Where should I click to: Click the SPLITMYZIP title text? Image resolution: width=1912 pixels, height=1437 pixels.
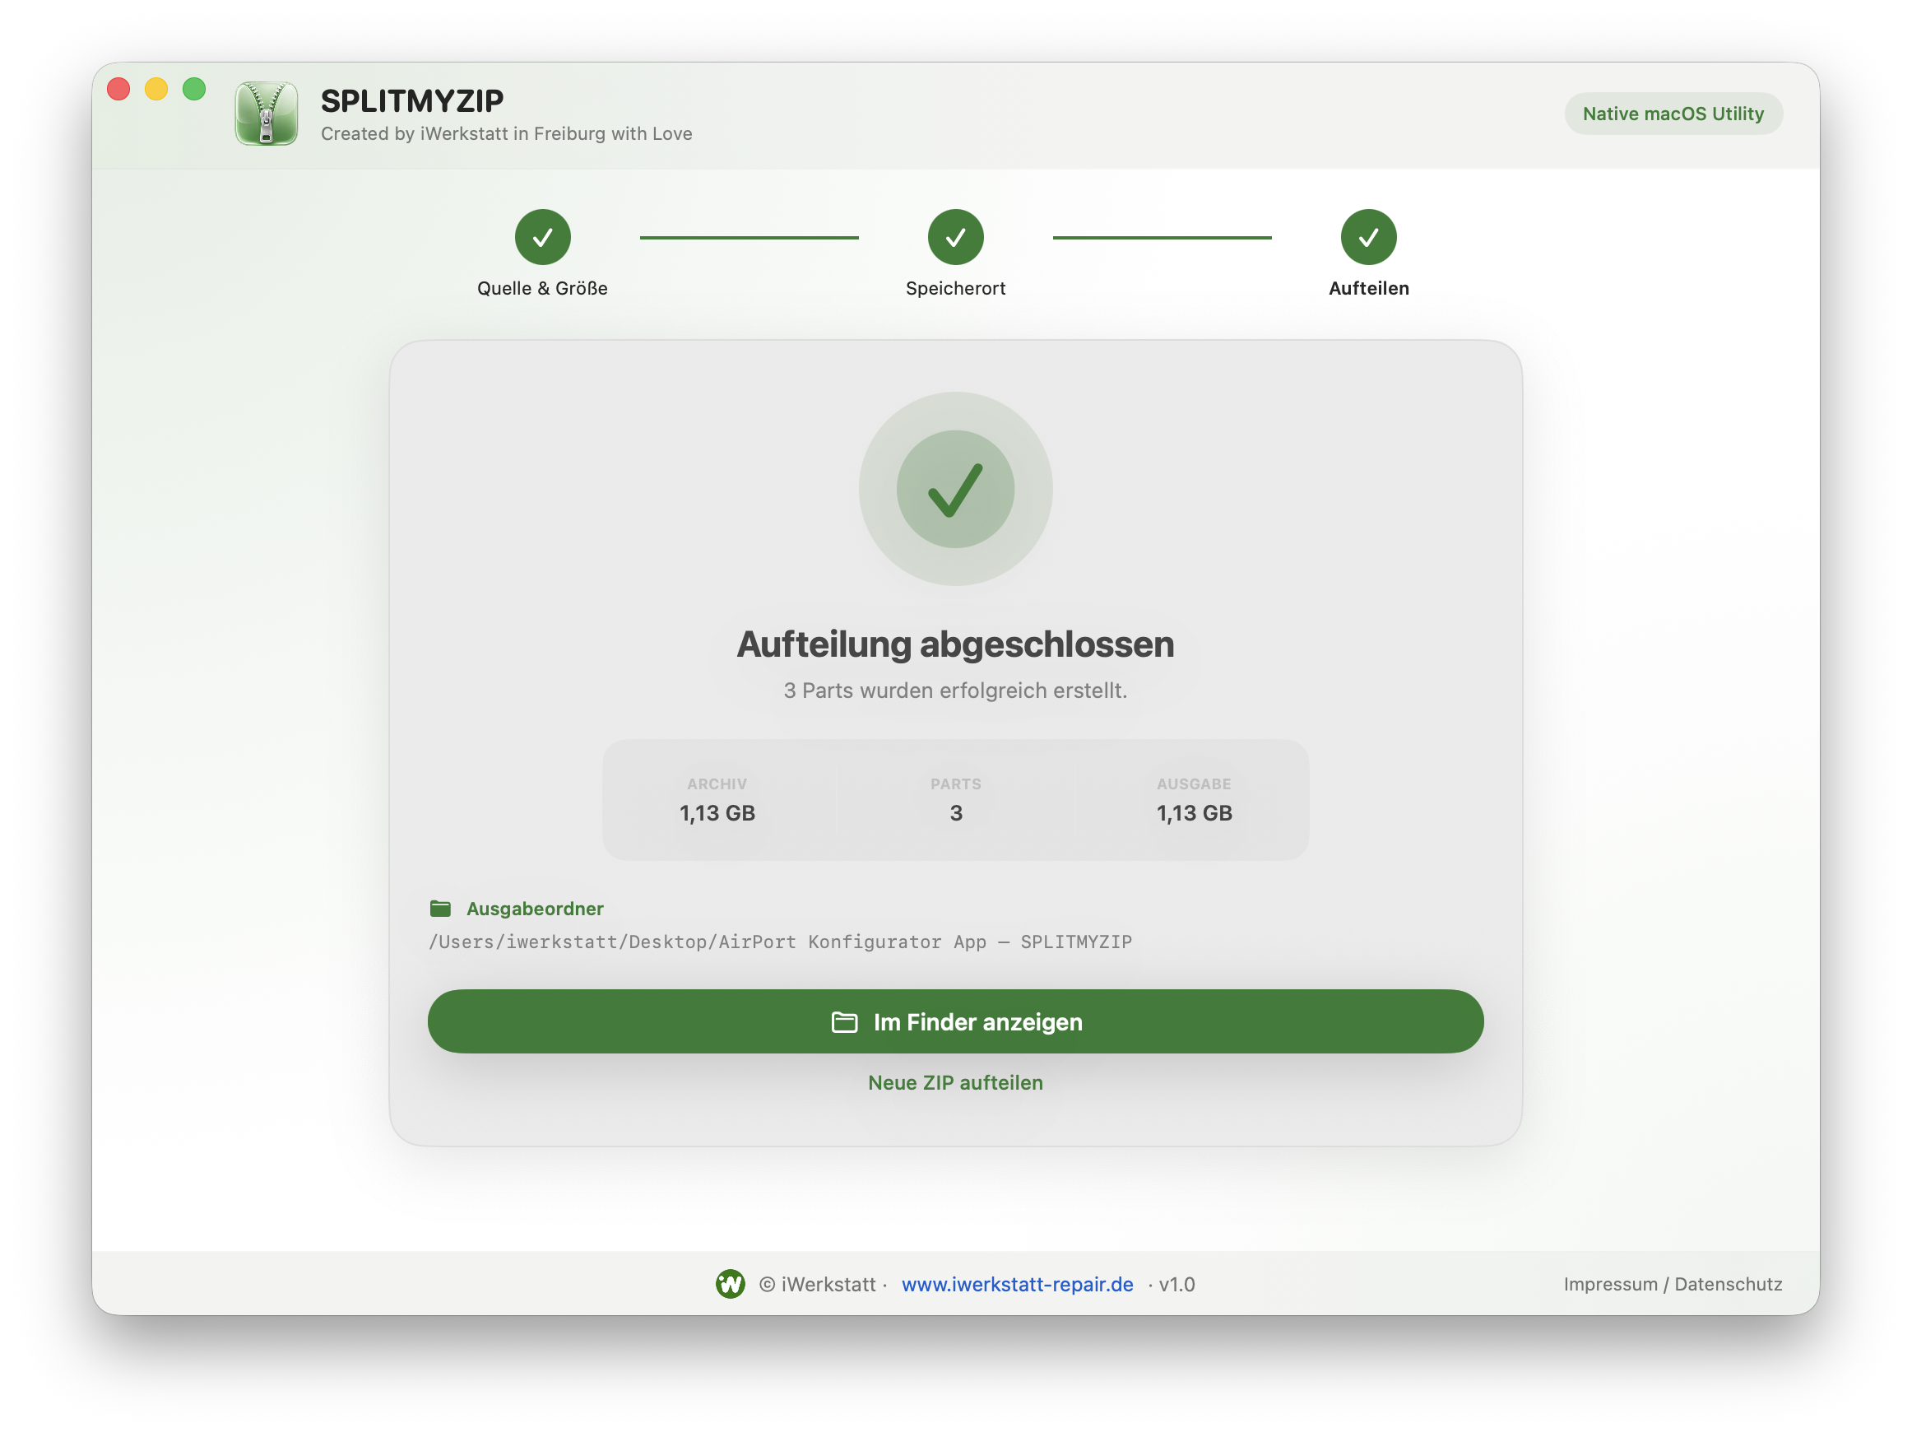[x=412, y=101]
